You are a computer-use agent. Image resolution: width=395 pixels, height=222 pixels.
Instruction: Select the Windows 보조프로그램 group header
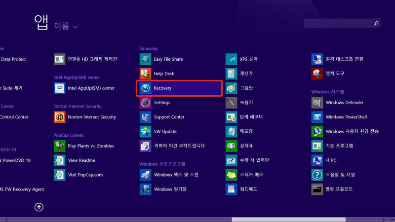click(x=162, y=164)
